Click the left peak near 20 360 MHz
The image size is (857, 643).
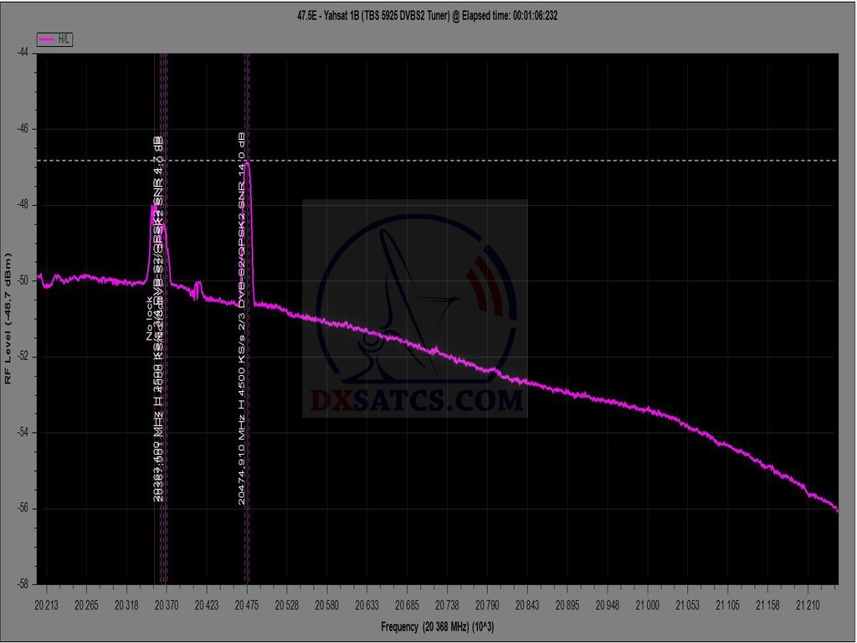pyautogui.click(x=154, y=208)
